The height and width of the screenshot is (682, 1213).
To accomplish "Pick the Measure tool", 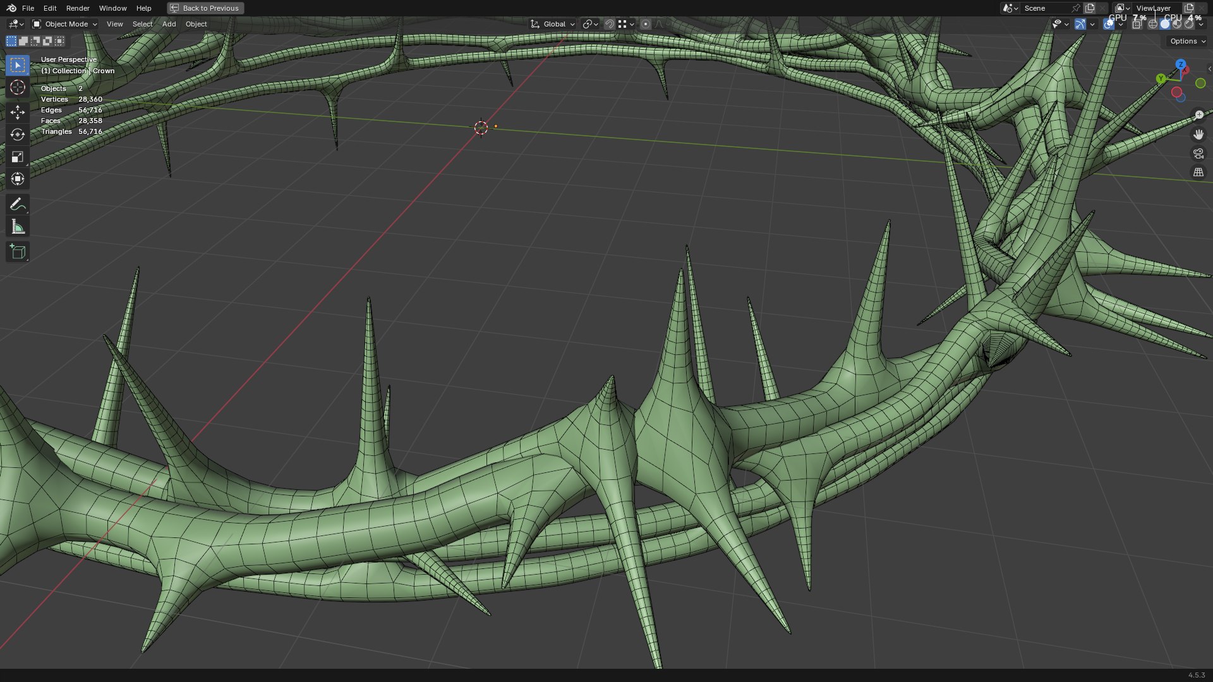I will tap(18, 227).
